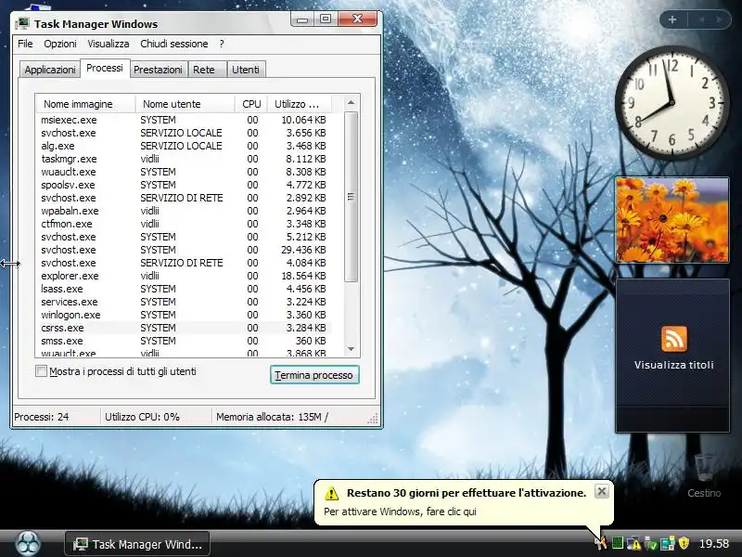Click the Task Manager title bar icon
742x557 pixels.
pyautogui.click(x=21, y=22)
